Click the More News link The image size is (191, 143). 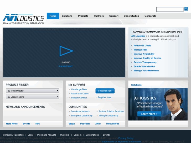pyautogui.click(x=12, y=124)
